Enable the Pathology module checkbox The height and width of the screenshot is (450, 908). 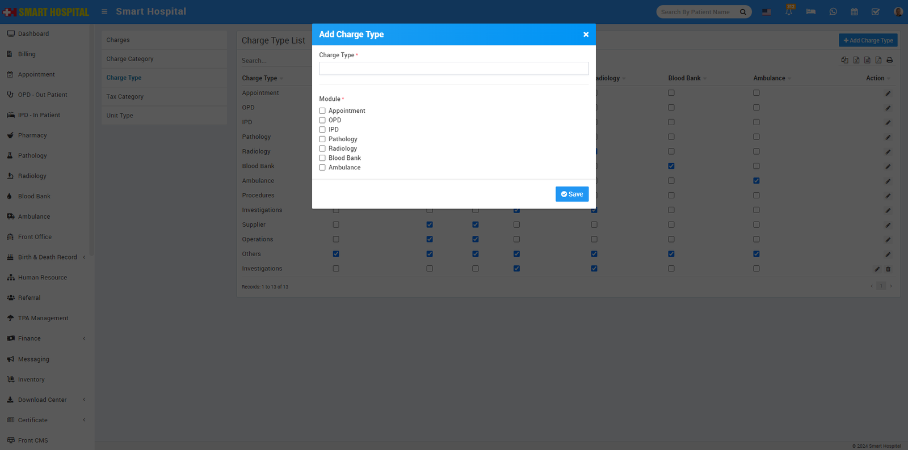coord(322,139)
